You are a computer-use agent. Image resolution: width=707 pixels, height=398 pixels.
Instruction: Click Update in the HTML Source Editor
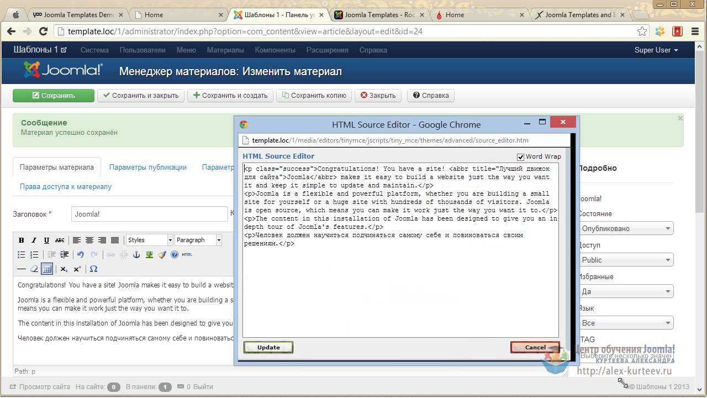[x=268, y=347]
